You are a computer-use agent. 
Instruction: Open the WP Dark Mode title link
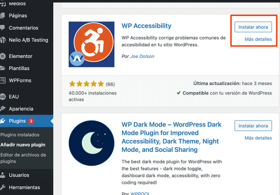[171, 137]
